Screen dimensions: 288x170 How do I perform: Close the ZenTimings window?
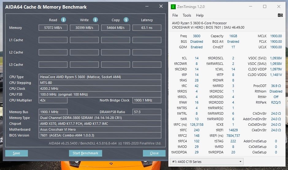pos(278,7)
